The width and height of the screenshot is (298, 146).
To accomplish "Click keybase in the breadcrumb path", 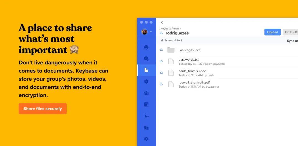I will (x=166, y=28).
